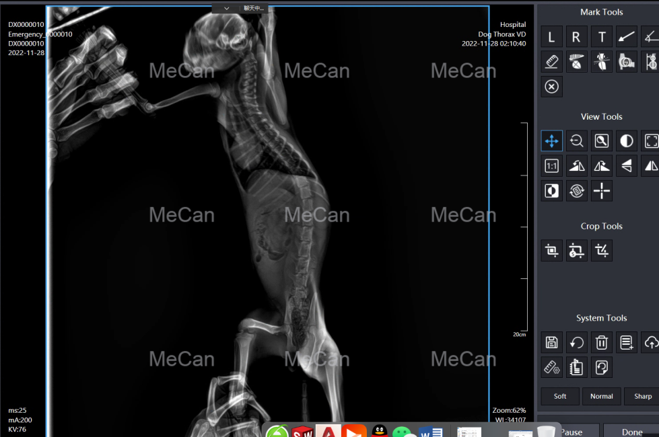Undo changes with the reset arrow
The width and height of the screenshot is (659, 437).
point(576,343)
